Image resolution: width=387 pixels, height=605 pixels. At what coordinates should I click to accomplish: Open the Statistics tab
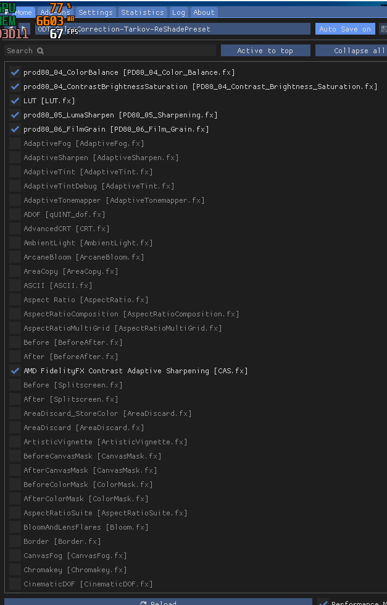143,12
